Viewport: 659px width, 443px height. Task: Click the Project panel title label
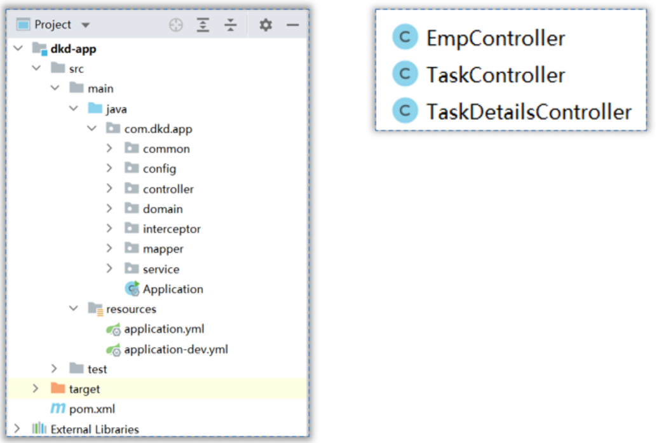tap(53, 25)
